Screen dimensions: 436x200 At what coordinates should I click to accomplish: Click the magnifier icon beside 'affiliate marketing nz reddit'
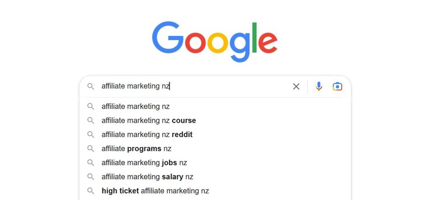pyautogui.click(x=90, y=135)
